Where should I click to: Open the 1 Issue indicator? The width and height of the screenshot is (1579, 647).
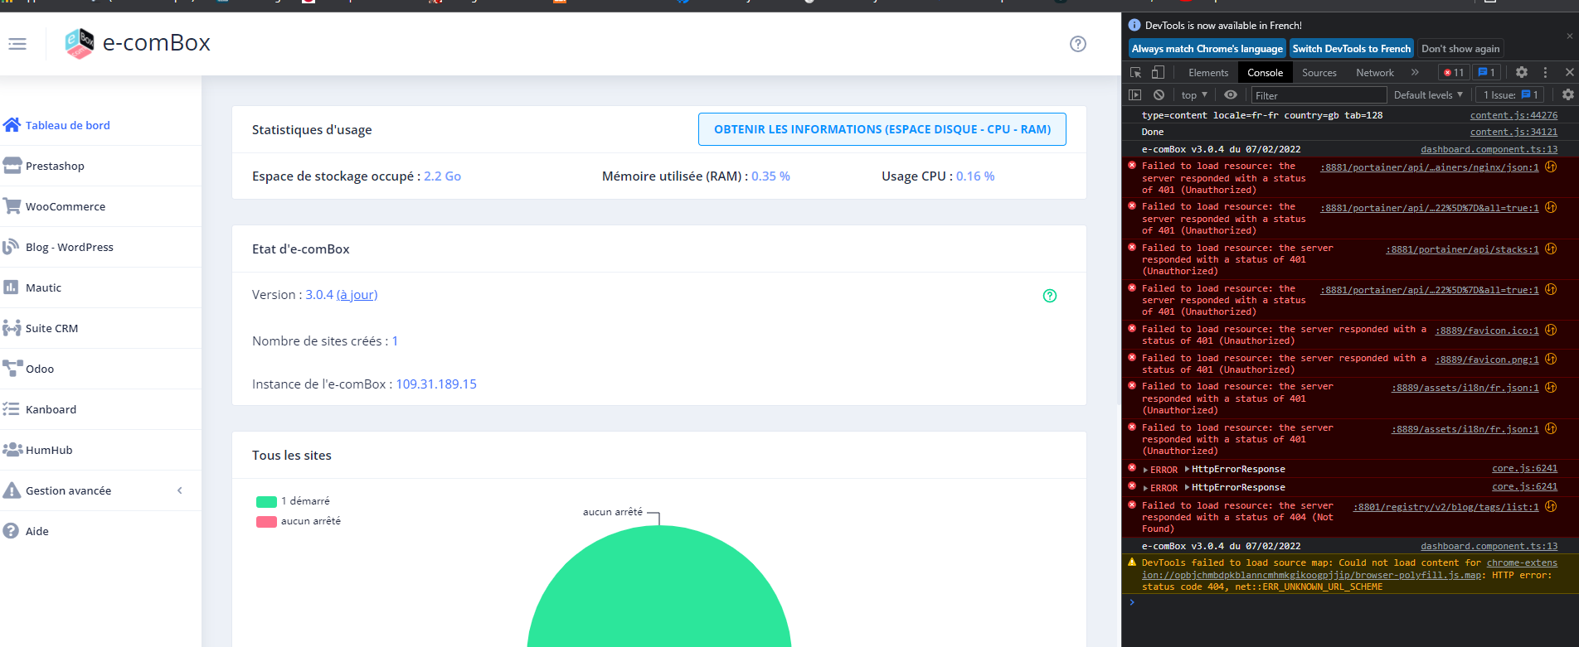[x=1511, y=95]
